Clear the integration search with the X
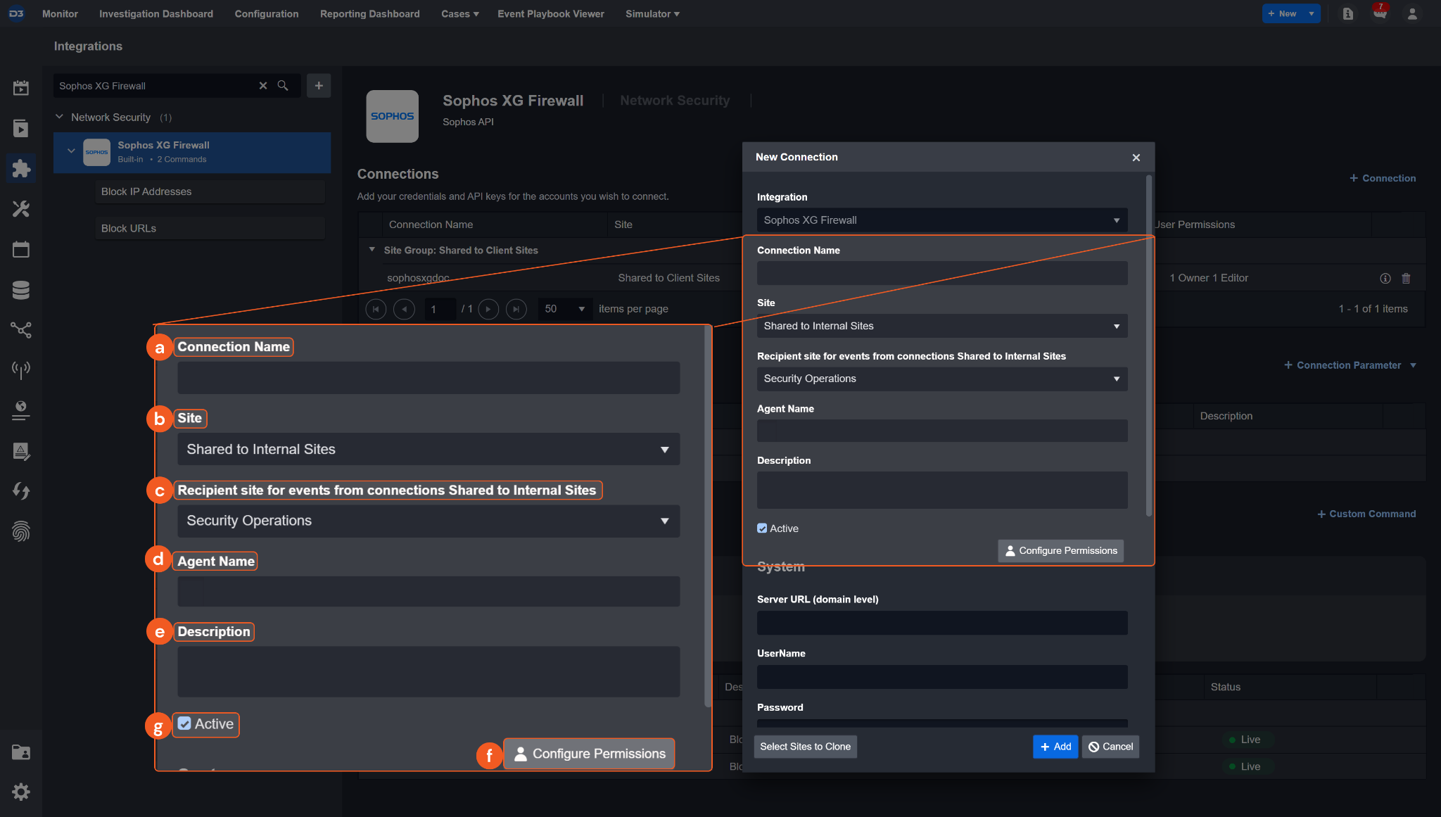1441x817 pixels. click(263, 85)
